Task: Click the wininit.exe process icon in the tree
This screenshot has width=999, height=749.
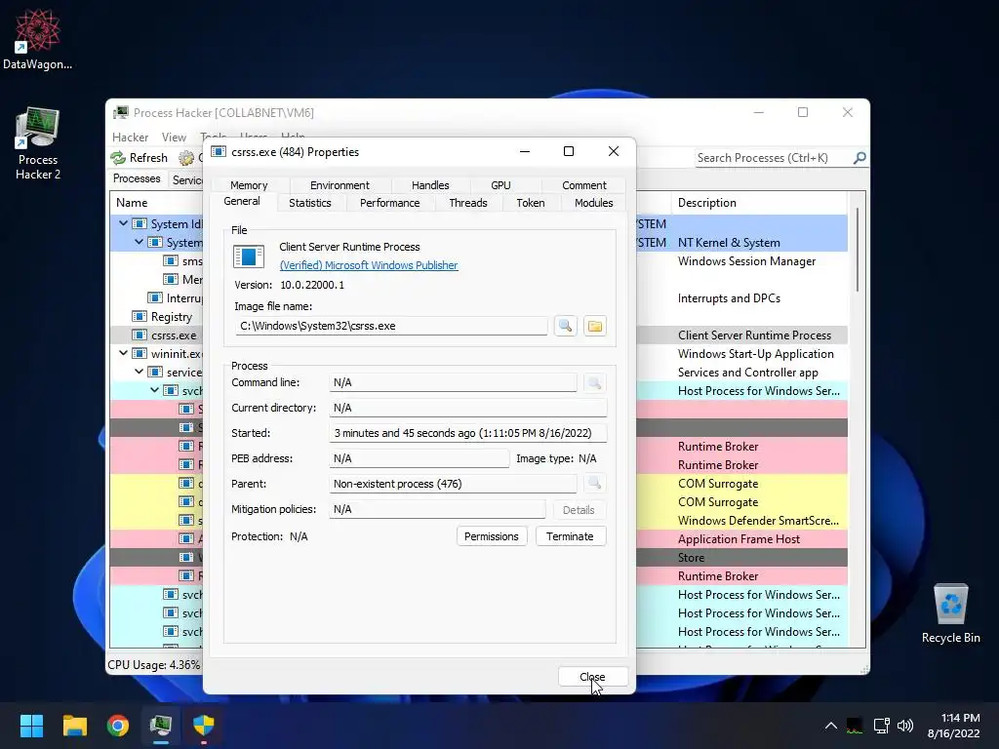Action: pyautogui.click(x=139, y=353)
